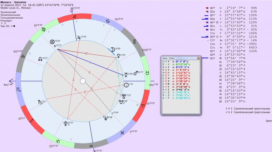Select the Pluto symbol at 15°32'

(x=65, y=123)
